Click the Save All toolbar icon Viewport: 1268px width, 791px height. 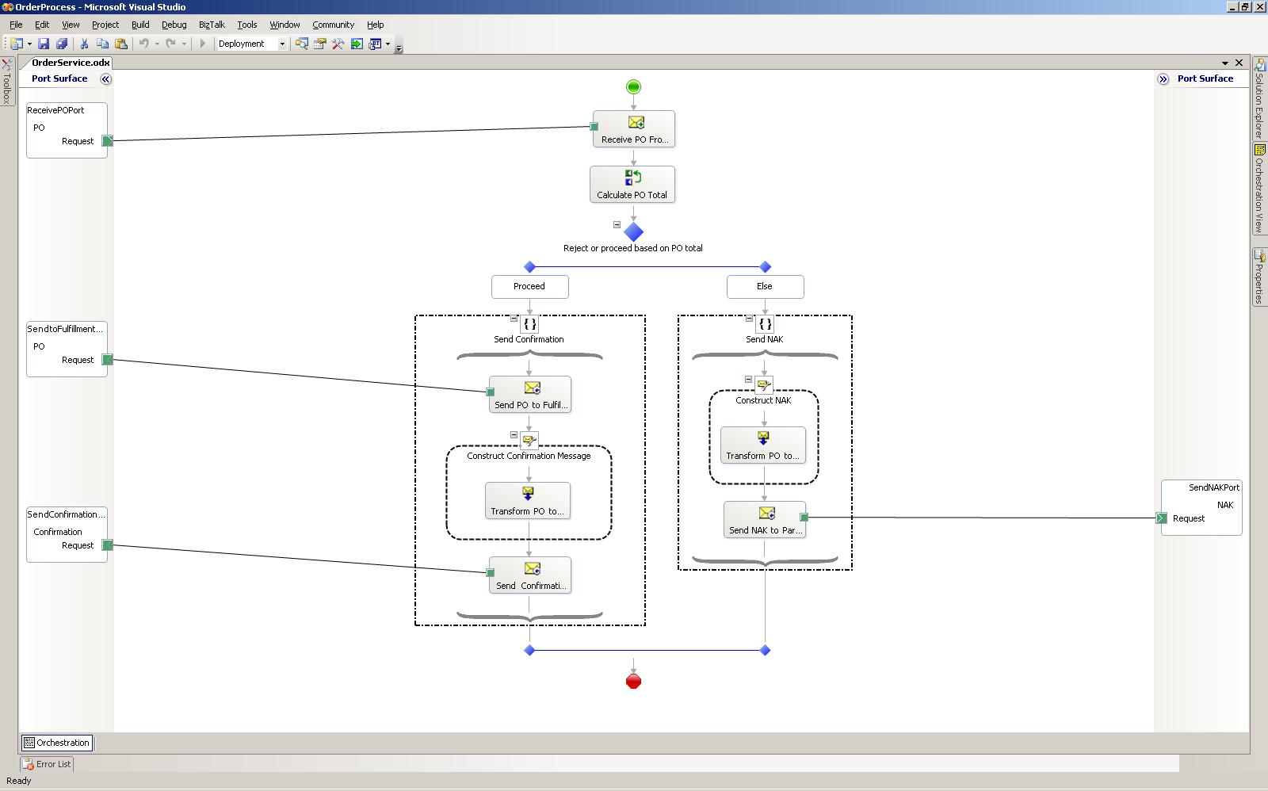pyautogui.click(x=62, y=44)
